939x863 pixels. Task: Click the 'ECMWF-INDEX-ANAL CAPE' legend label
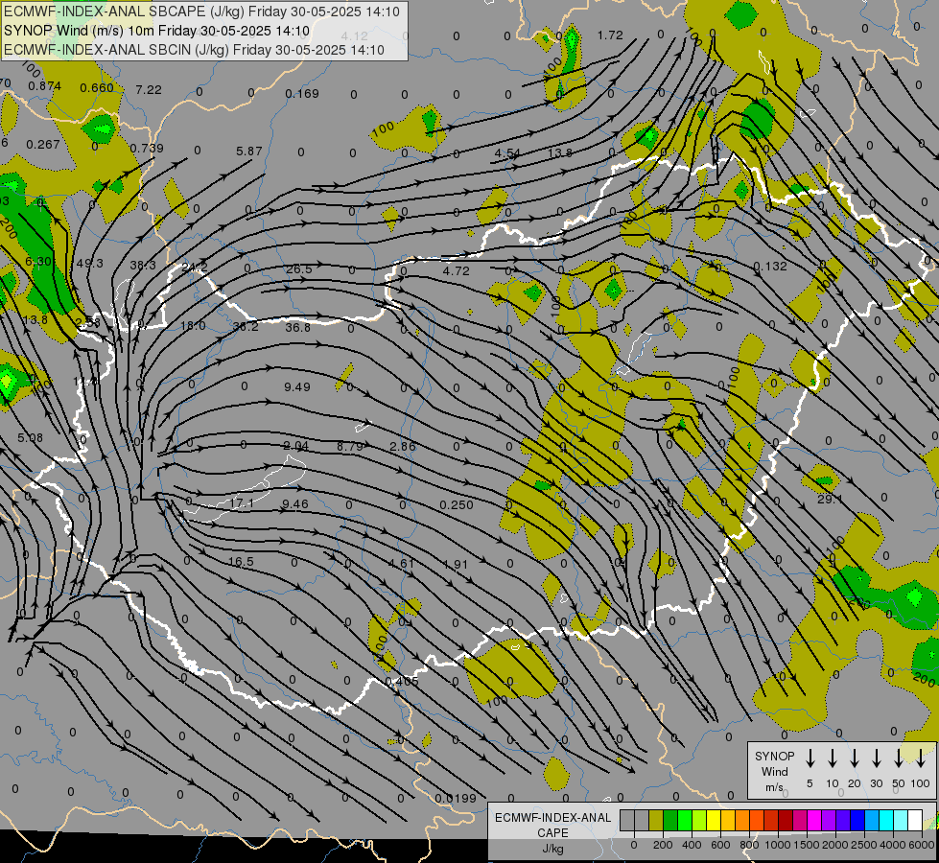[x=552, y=825]
